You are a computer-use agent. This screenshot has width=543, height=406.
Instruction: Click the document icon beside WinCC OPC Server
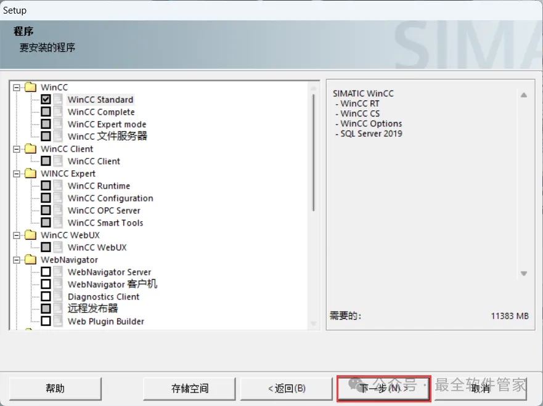58,210
